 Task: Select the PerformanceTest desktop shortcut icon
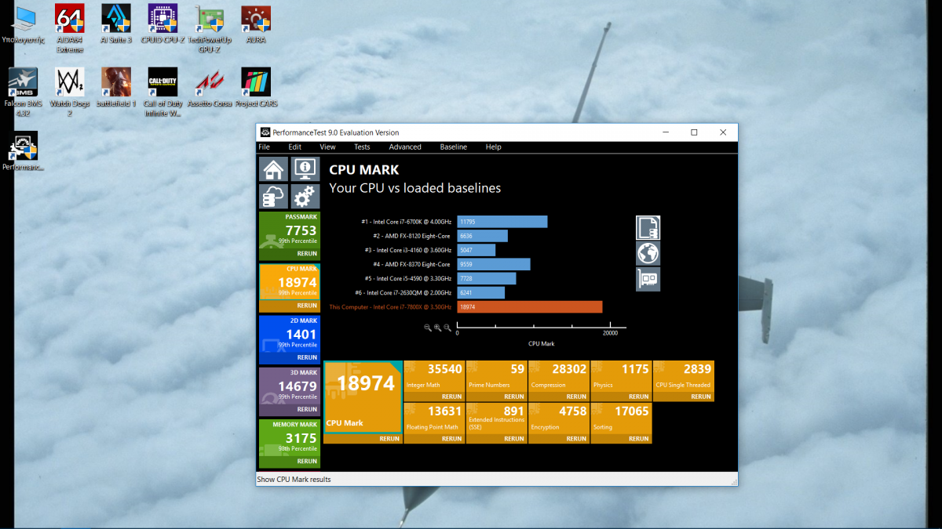(x=22, y=151)
